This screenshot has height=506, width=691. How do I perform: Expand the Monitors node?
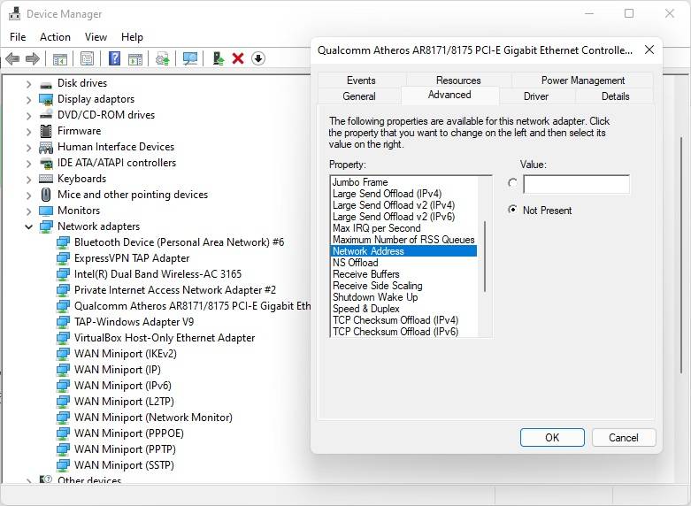coord(28,211)
